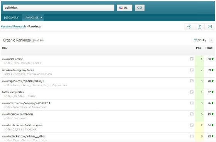Export rankings as PDF icon
The image size is (216, 142).
199,27
